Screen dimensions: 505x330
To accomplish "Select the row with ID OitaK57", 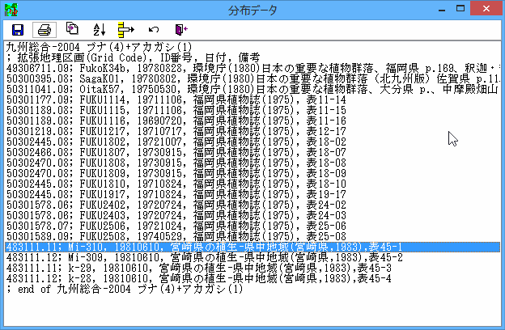I will point(252,89).
